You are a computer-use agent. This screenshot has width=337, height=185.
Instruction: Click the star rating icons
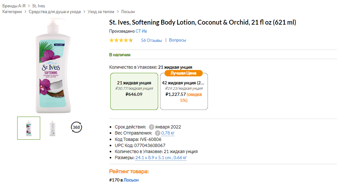121,40
